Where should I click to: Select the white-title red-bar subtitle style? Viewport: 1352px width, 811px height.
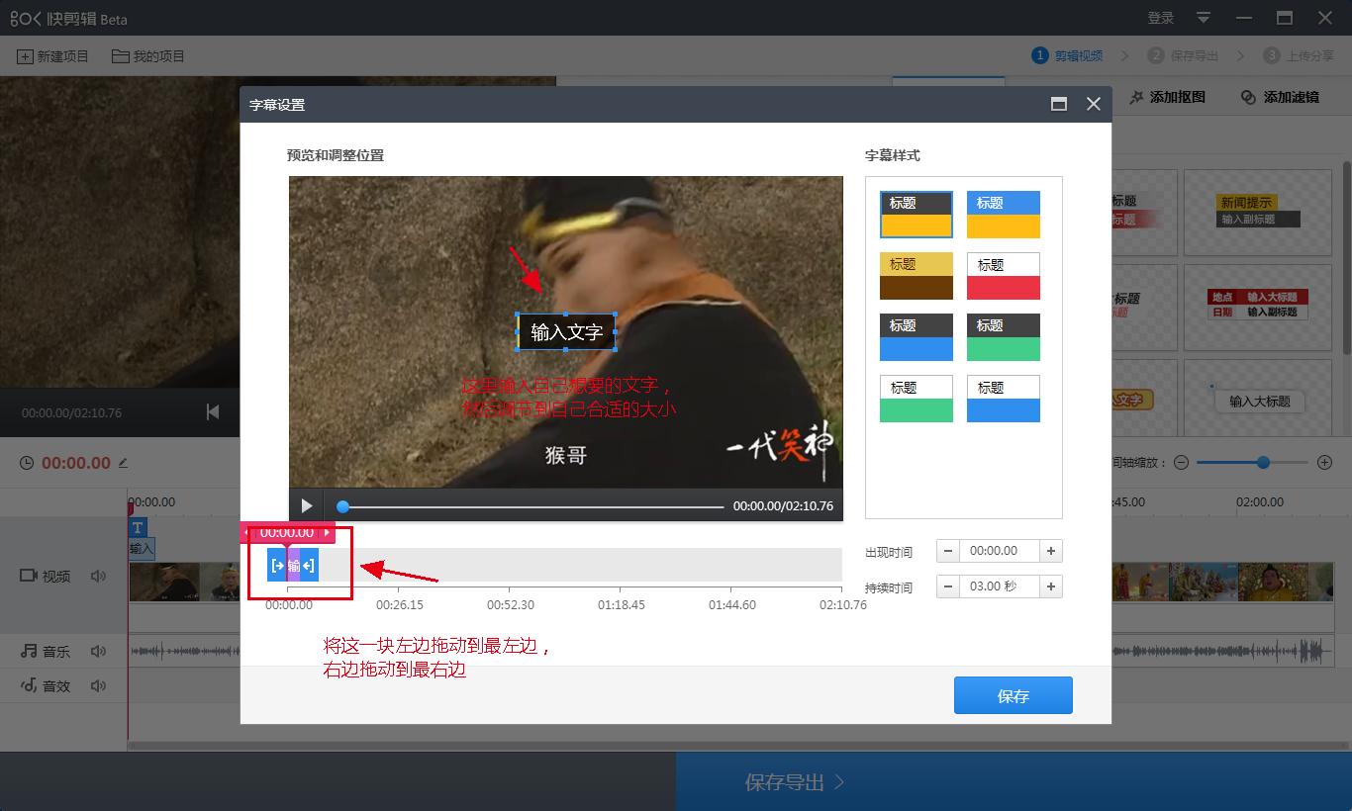click(1003, 276)
